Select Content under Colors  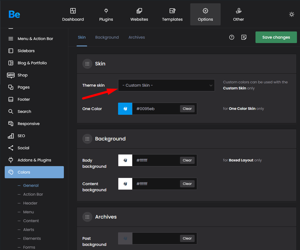coord(31,221)
